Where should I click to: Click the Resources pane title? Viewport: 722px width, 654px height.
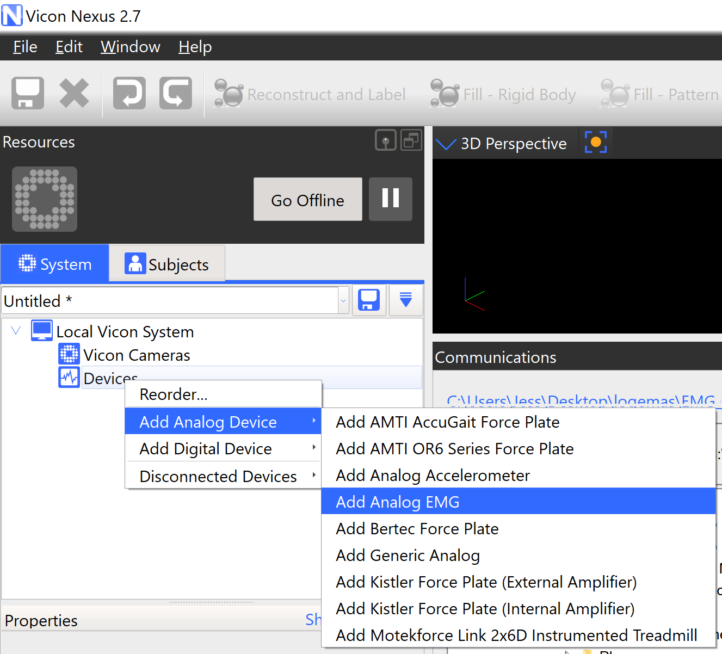pos(39,141)
